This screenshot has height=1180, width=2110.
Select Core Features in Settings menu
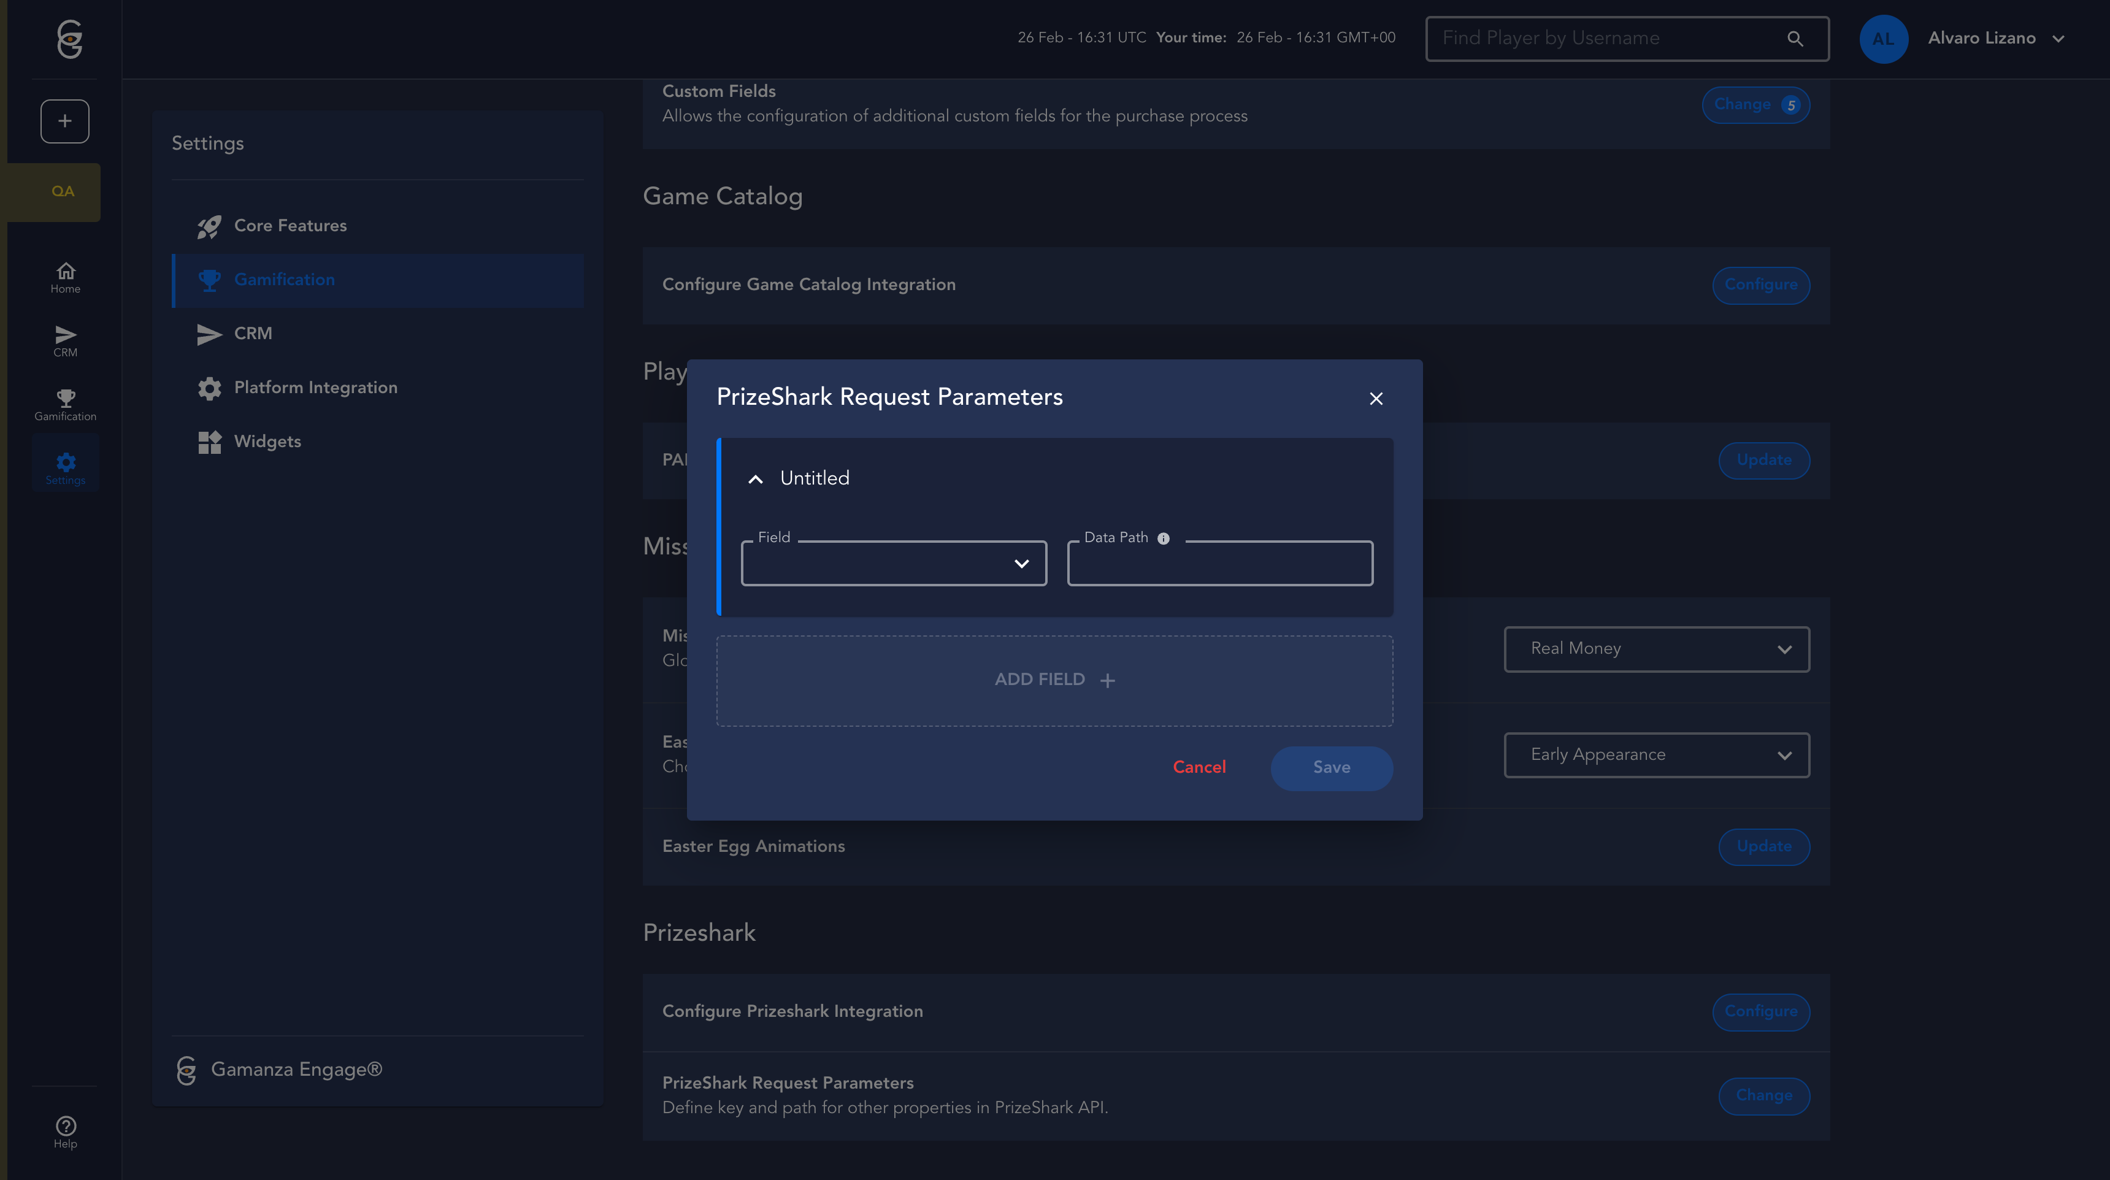[x=290, y=225]
